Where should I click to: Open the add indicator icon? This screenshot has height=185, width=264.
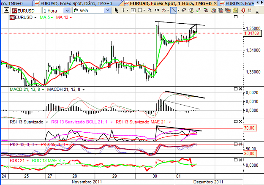tap(164, 11)
